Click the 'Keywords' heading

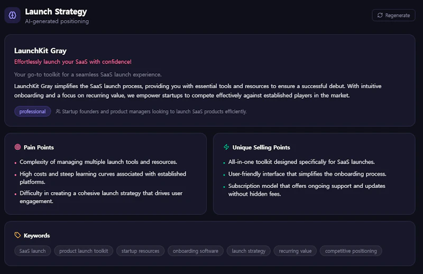click(x=36, y=235)
